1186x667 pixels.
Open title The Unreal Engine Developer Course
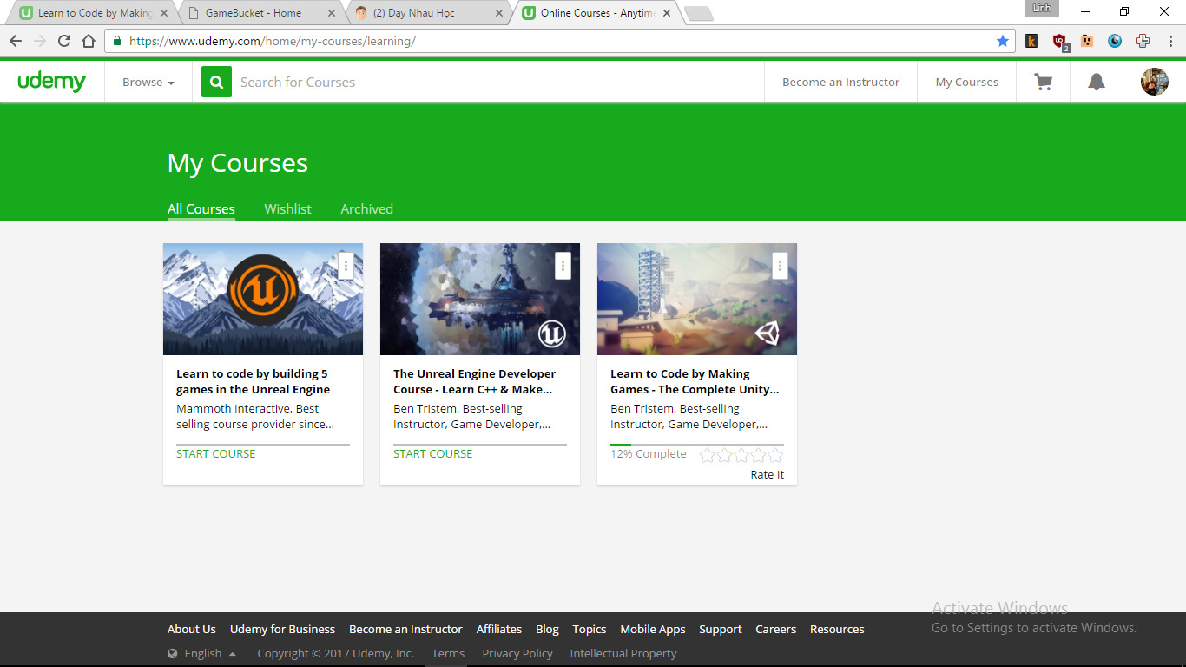point(474,381)
